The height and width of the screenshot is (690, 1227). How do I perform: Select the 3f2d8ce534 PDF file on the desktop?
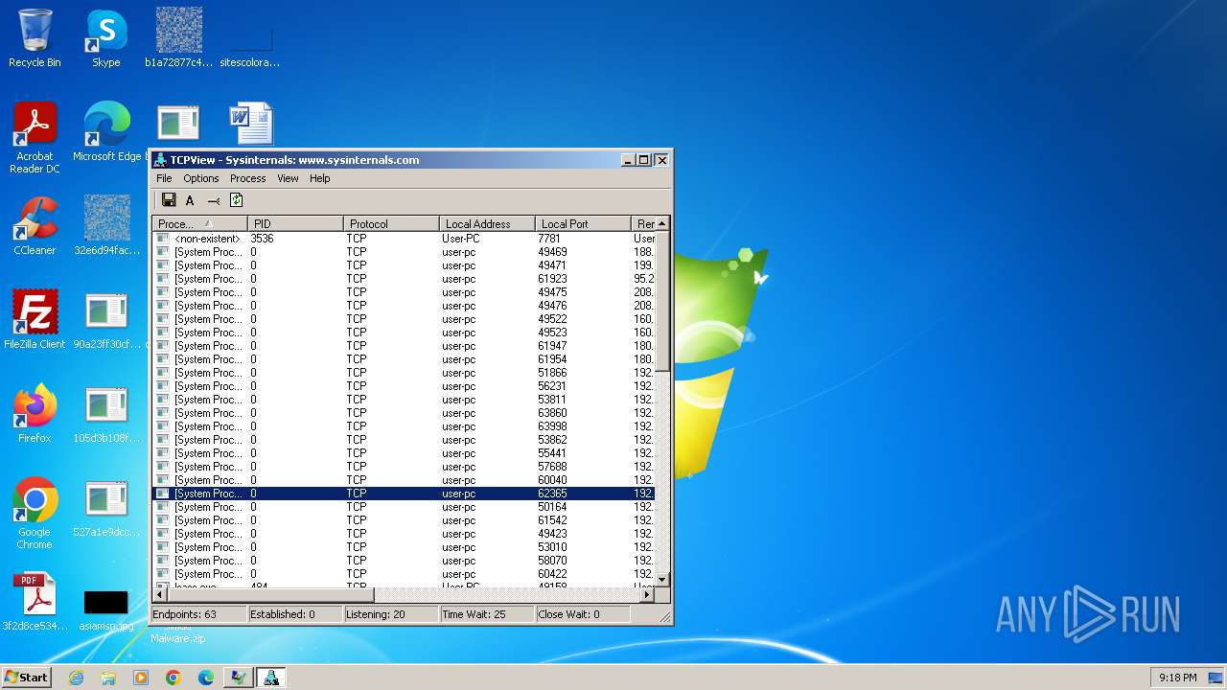(x=35, y=601)
